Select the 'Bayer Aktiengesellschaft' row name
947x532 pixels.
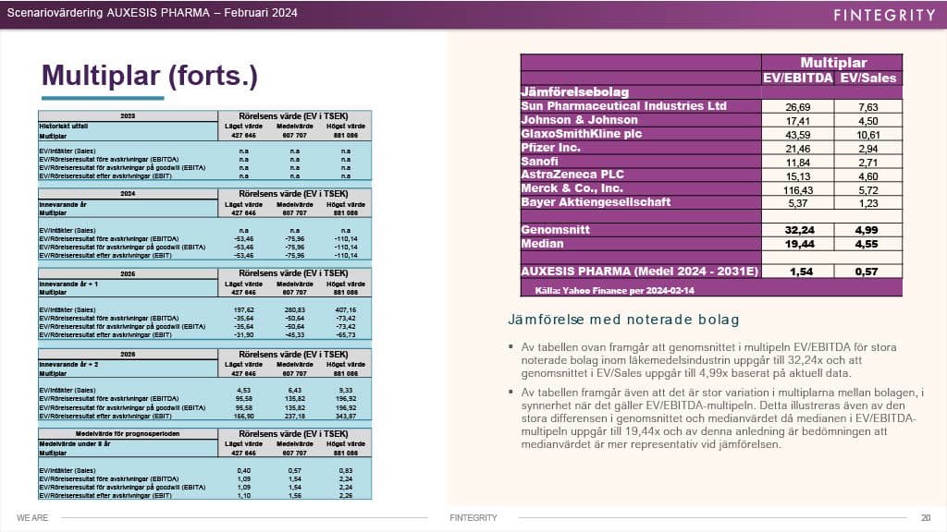[596, 202]
